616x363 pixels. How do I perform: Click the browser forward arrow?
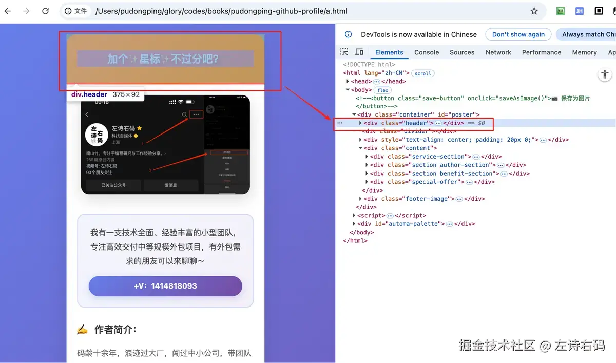(x=27, y=11)
